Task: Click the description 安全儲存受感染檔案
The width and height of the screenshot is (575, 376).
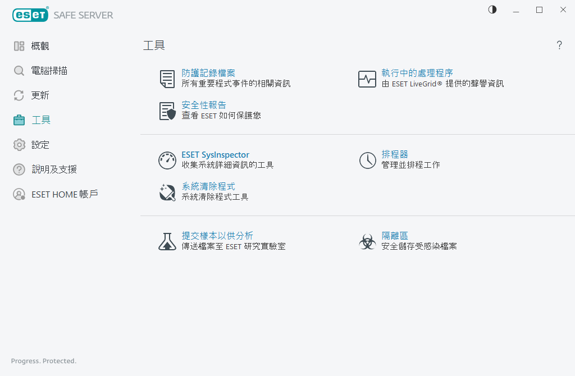Action: click(x=419, y=246)
